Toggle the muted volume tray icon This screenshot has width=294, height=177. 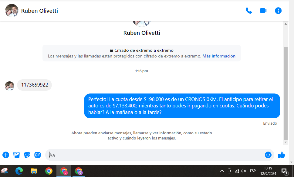(244, 171)
